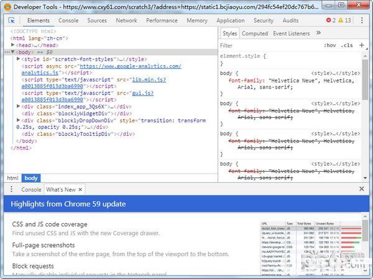Select the Computed sidebar tab

click(x=255, y=33)
